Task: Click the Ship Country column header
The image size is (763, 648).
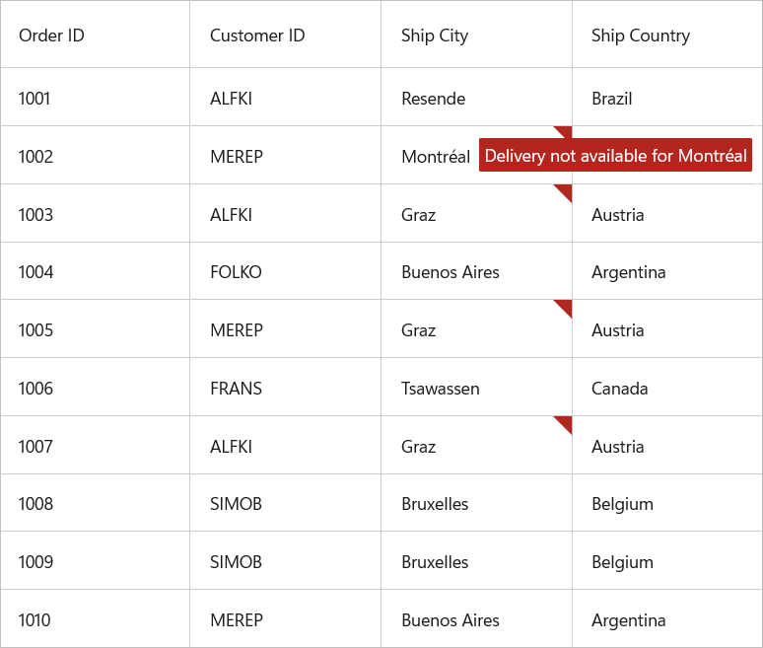Action: (x=641, y=36)
